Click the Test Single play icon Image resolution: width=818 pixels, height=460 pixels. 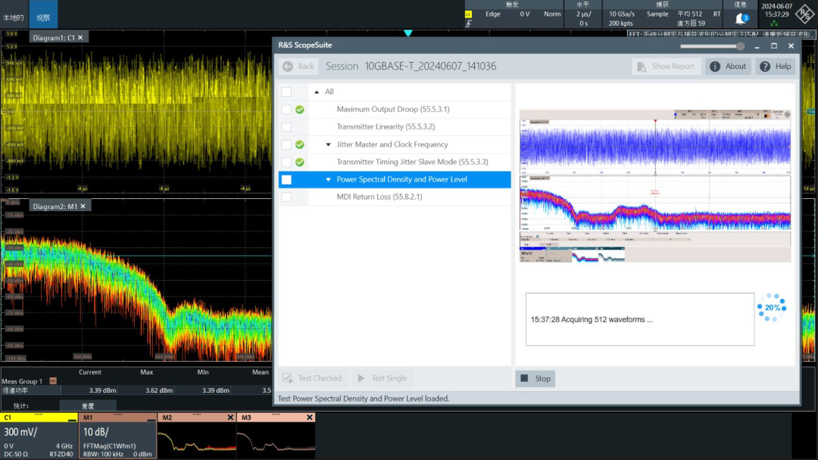[361, 378]
